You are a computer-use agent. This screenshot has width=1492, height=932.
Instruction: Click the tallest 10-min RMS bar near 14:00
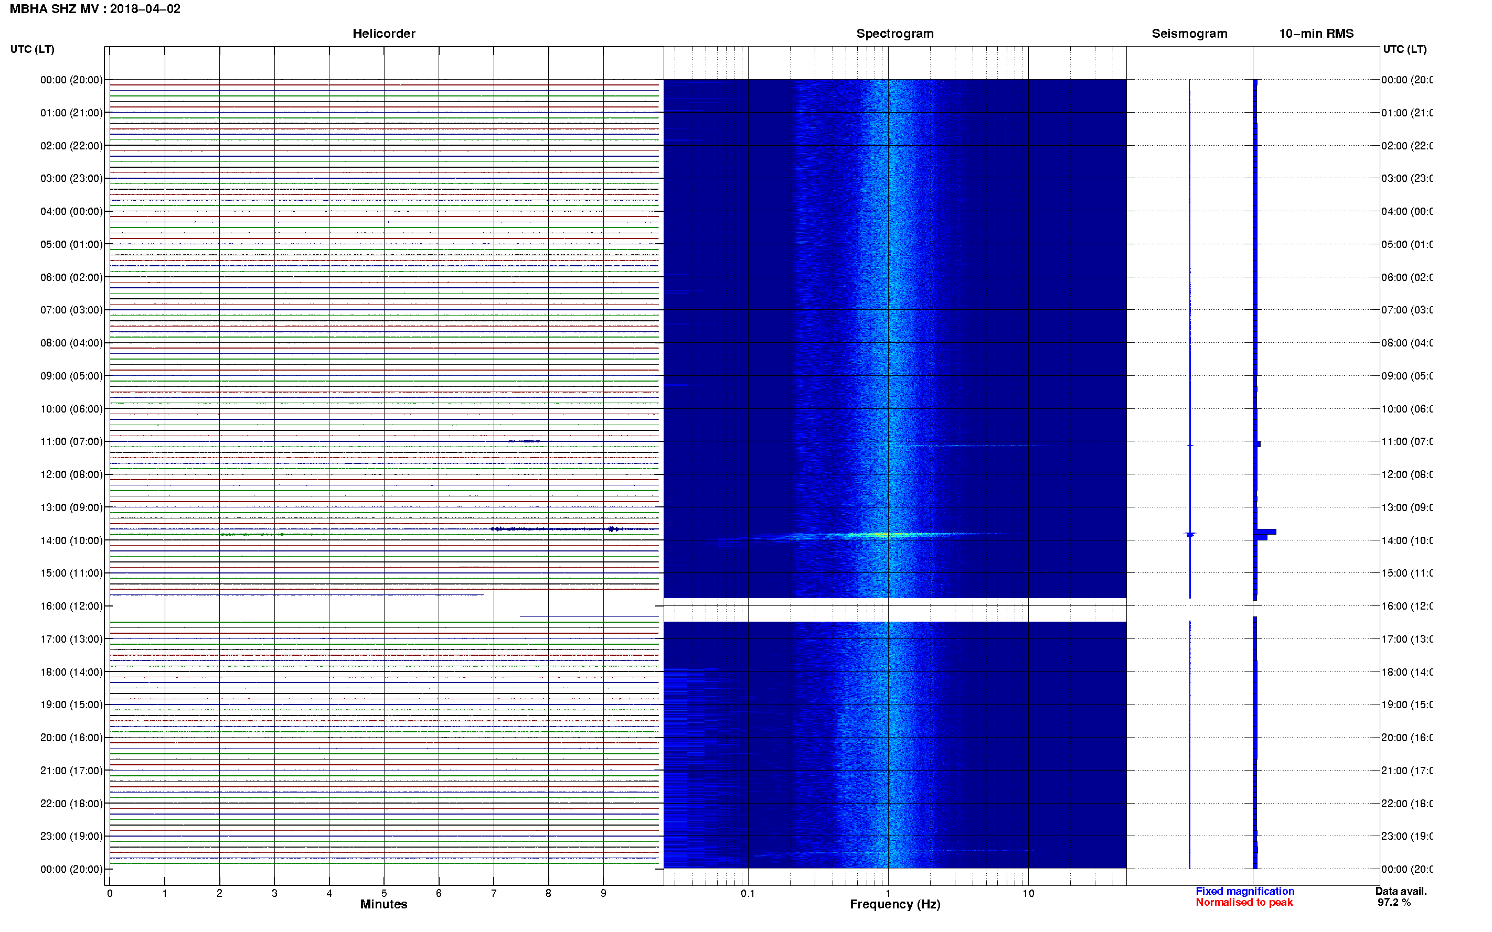tap(1264, 532)
